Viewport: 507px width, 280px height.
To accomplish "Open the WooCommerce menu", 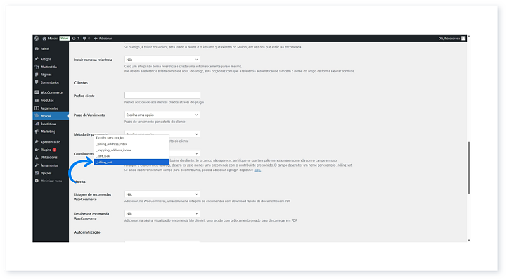I will pos(51,92).
